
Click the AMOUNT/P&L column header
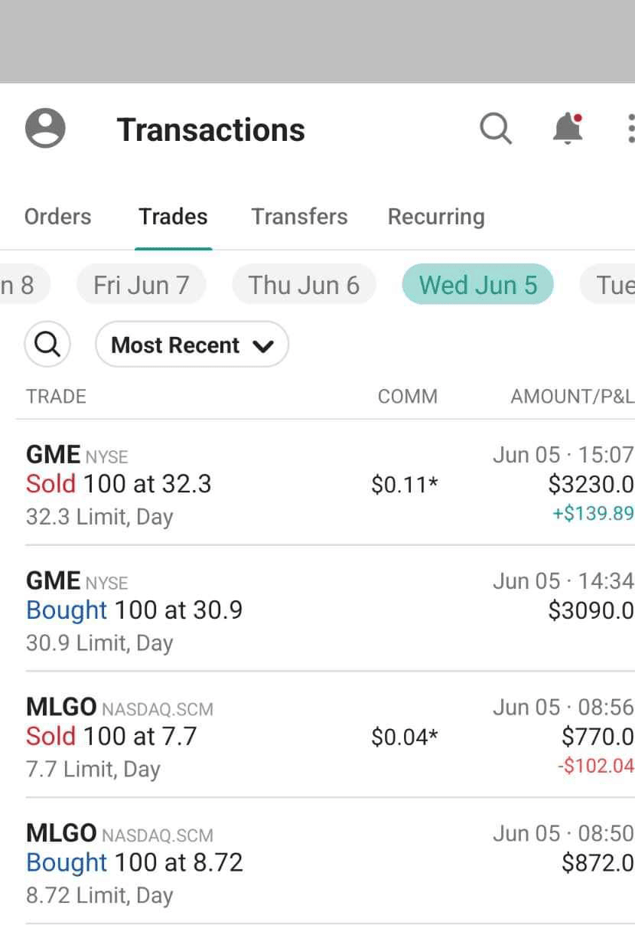571,397
